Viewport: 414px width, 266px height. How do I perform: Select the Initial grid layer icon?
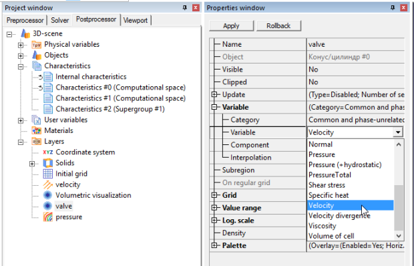(48, 174)
